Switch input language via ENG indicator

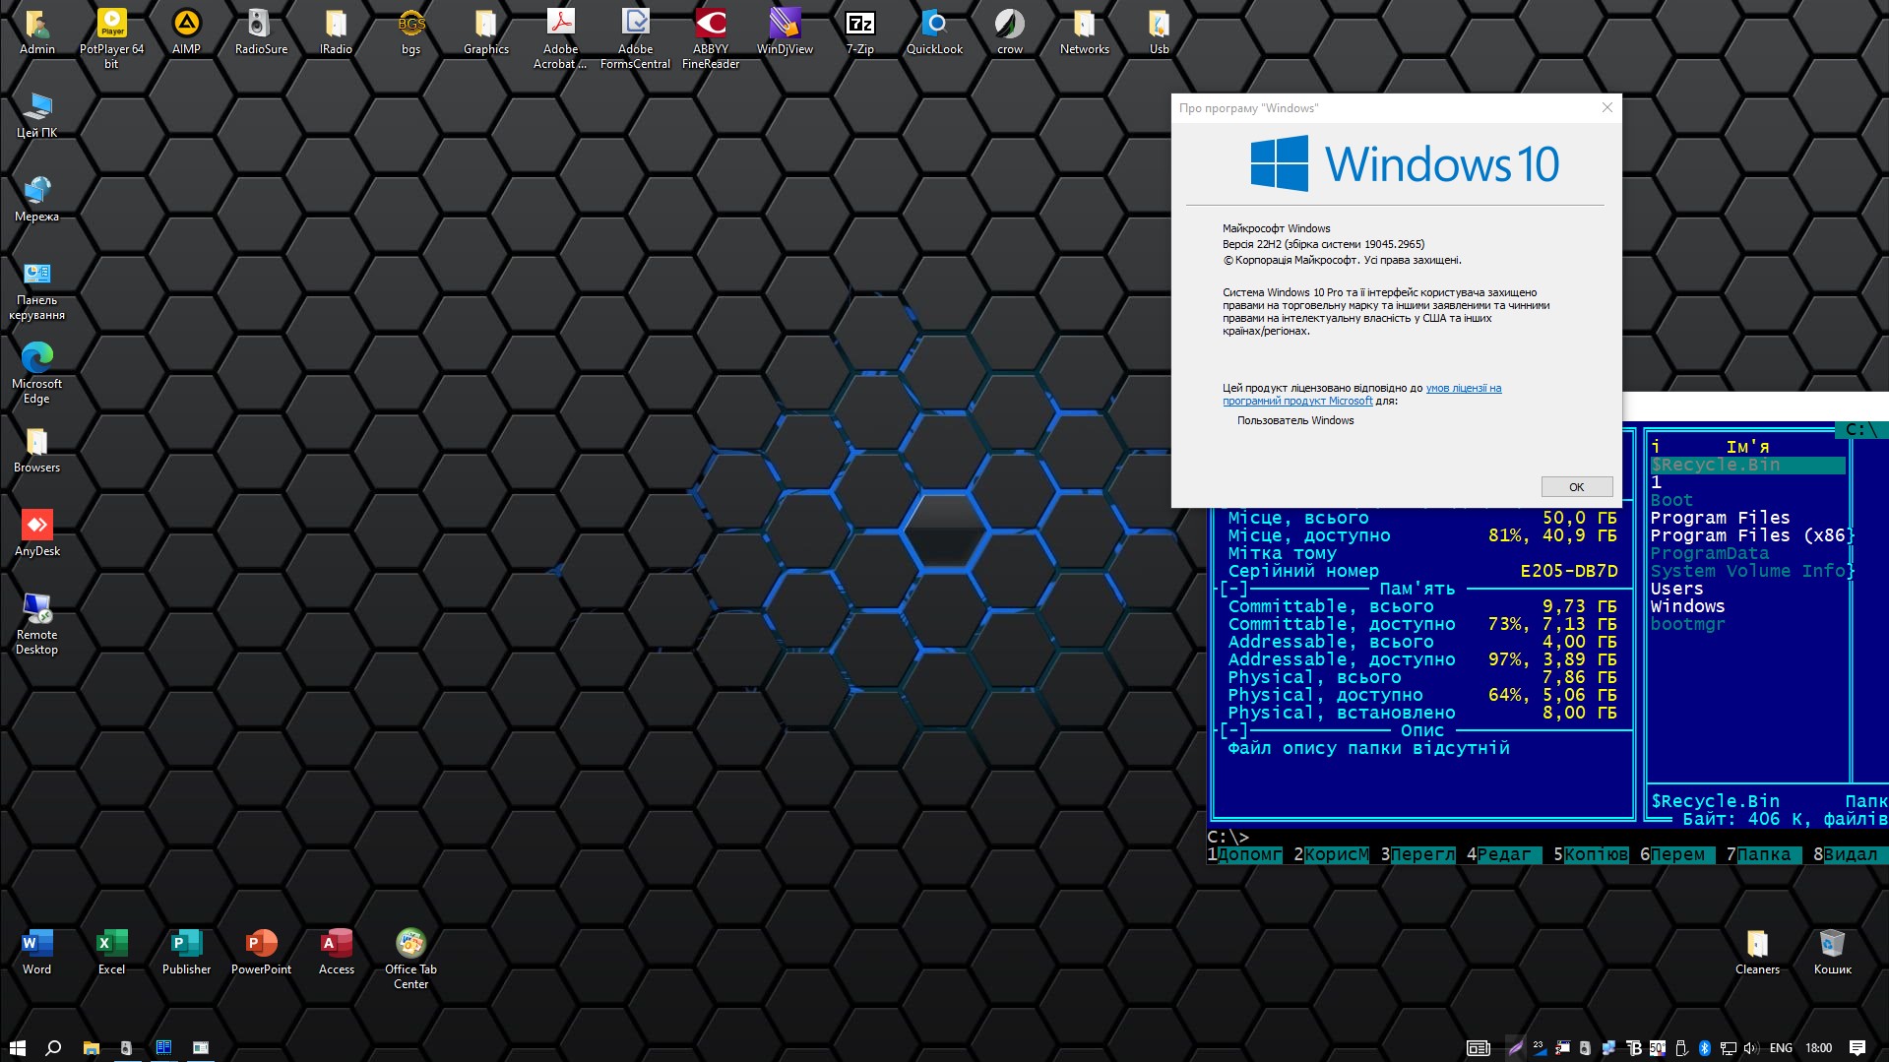point(1781,1048)
